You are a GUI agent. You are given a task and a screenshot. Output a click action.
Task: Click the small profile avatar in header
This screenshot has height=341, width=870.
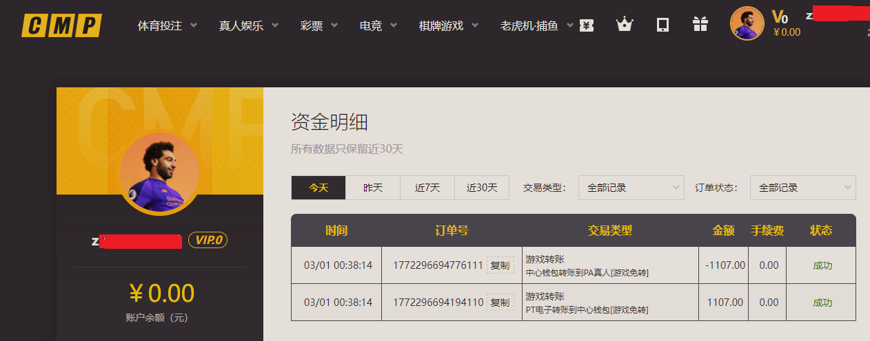747,23
